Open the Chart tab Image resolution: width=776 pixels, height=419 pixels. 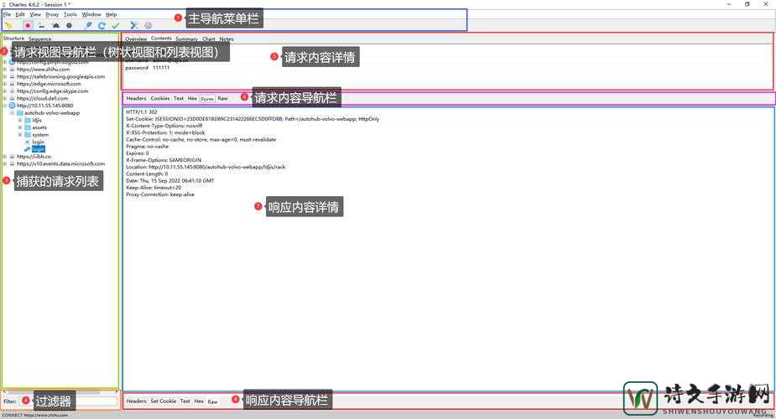(208, 39)
